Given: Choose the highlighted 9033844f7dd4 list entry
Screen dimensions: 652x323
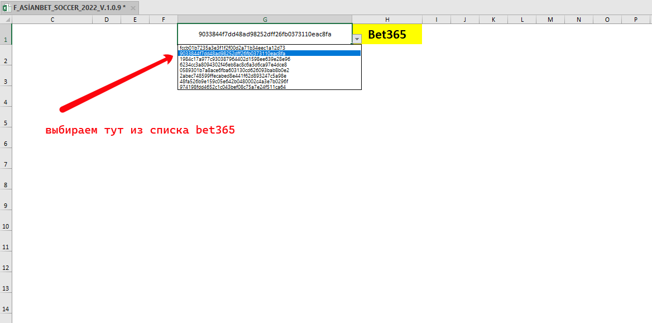Looking at the screenshot, I should point(232,54).
